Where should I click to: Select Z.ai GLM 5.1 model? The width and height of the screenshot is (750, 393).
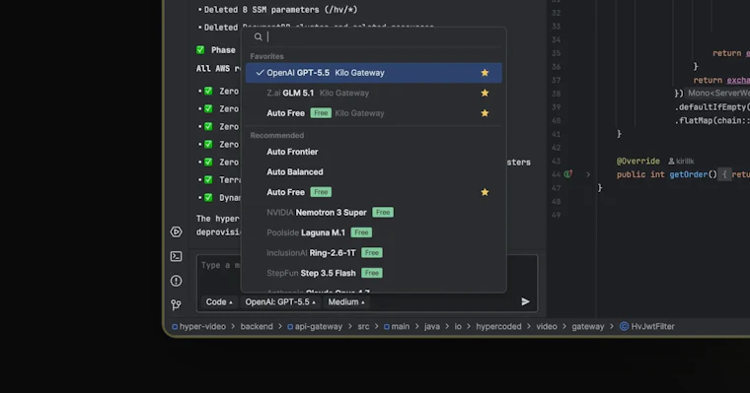point(374,94)
